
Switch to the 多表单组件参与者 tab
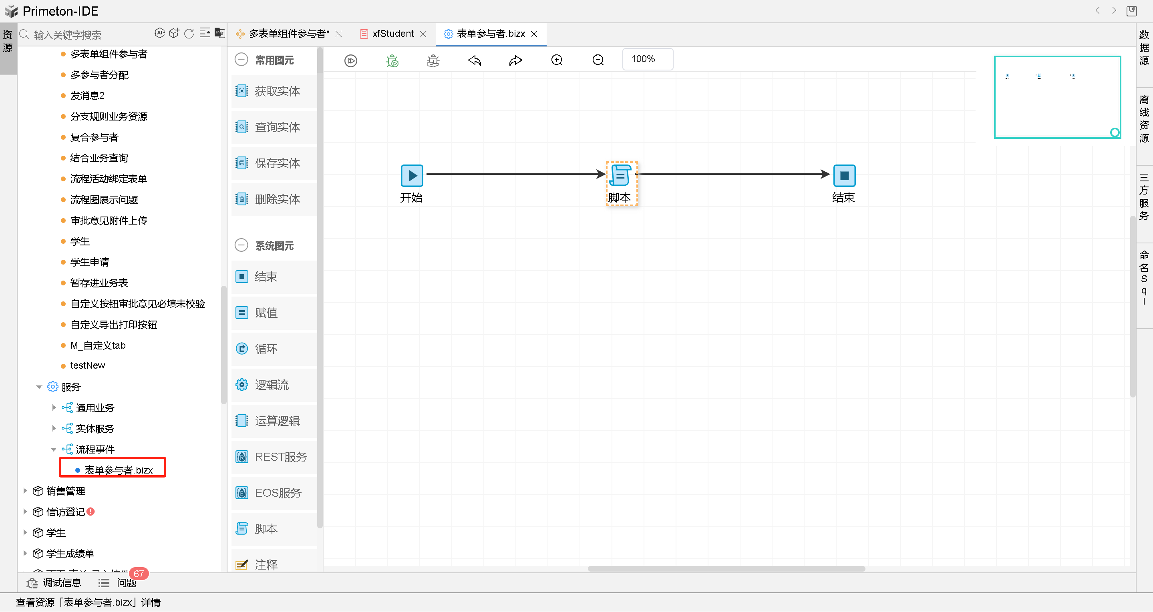tap(289, 34)
